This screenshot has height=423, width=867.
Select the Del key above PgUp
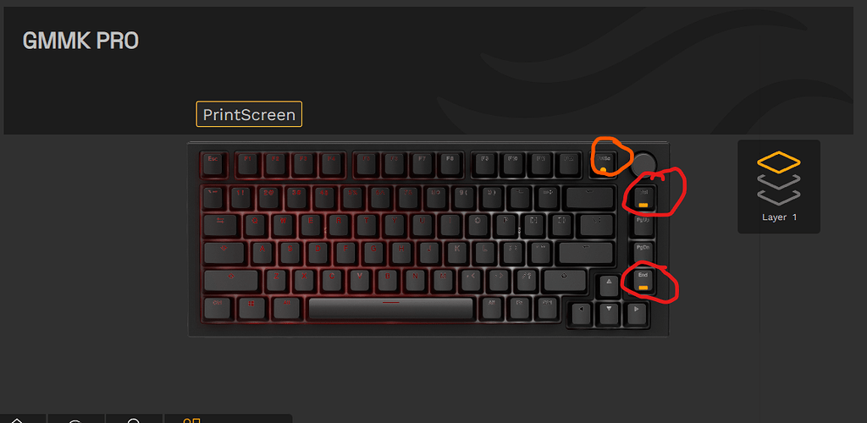(x=643, y=198)
